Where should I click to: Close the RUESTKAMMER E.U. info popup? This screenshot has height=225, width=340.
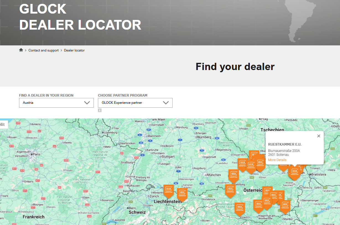(x=319, y=136)
